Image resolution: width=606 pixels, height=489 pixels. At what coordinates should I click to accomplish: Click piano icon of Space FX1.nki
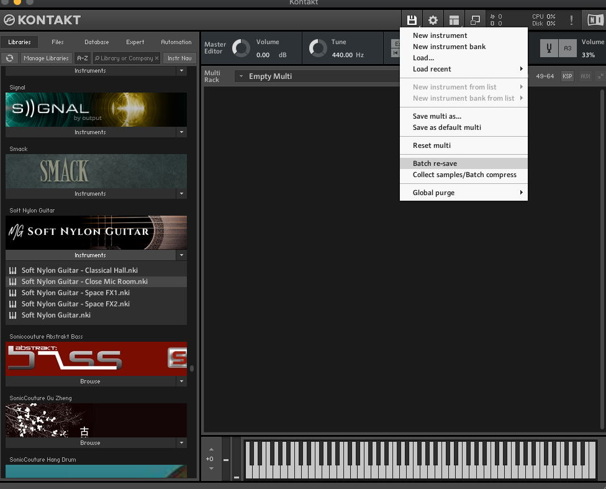pyautogui.click(x=13, y=293)
